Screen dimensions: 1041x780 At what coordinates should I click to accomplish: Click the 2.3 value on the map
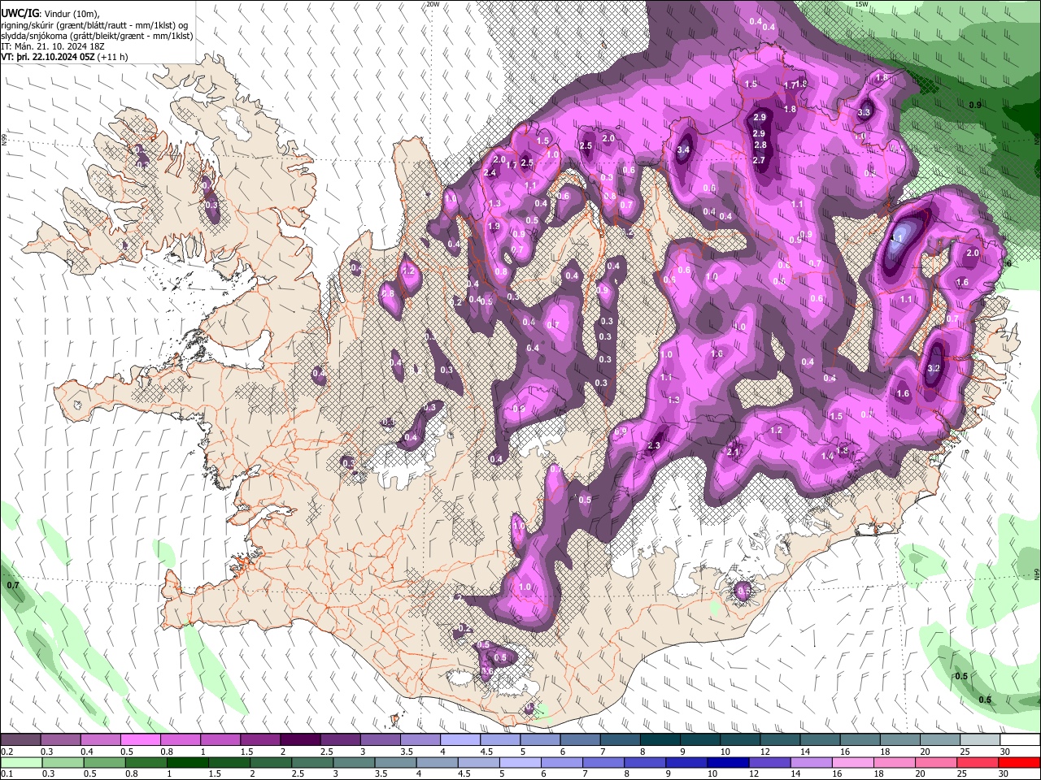coord(654,445)
